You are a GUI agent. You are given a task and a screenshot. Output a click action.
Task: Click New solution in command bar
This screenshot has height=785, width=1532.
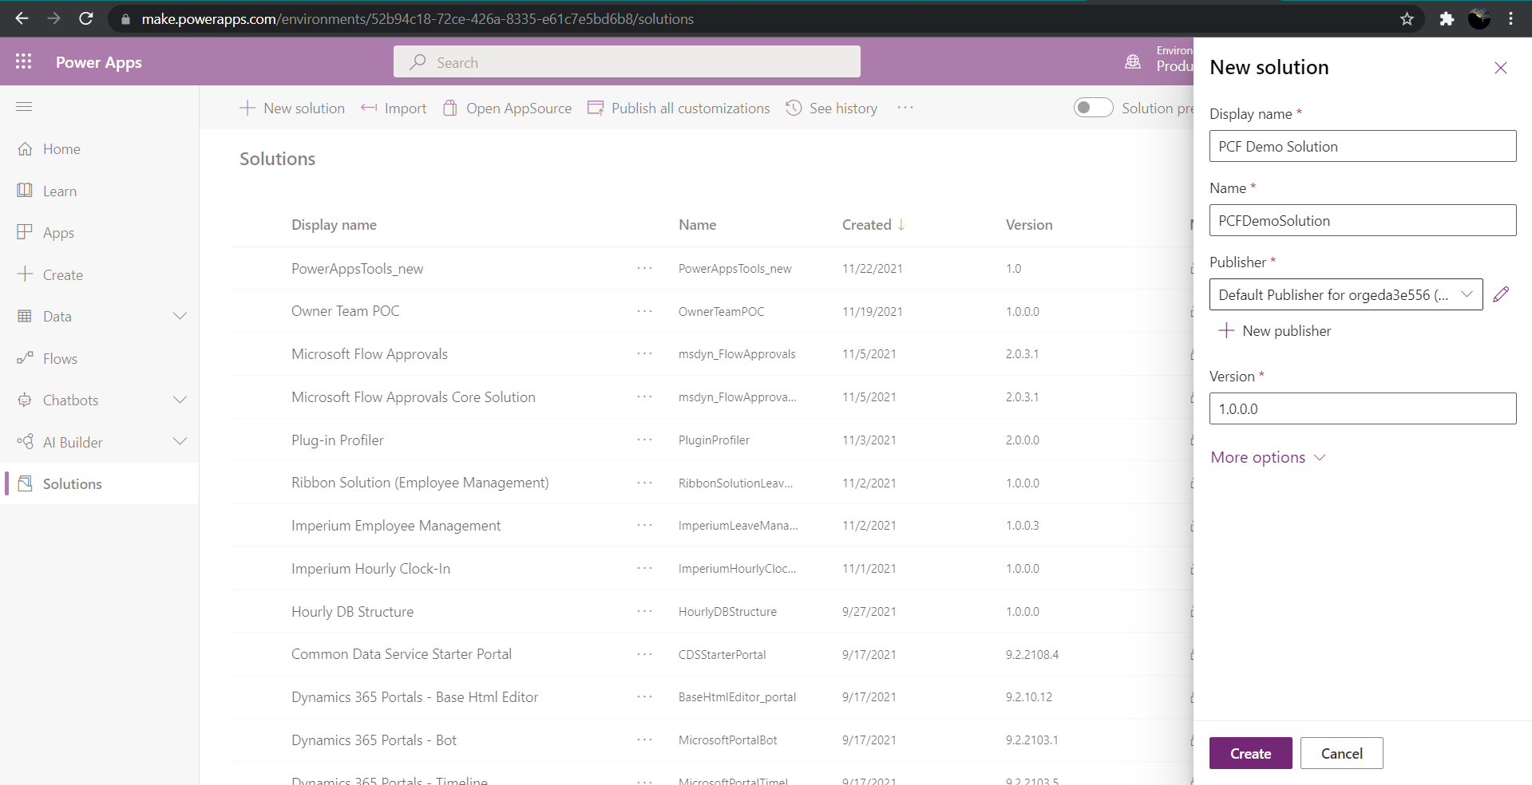(292, 108)
